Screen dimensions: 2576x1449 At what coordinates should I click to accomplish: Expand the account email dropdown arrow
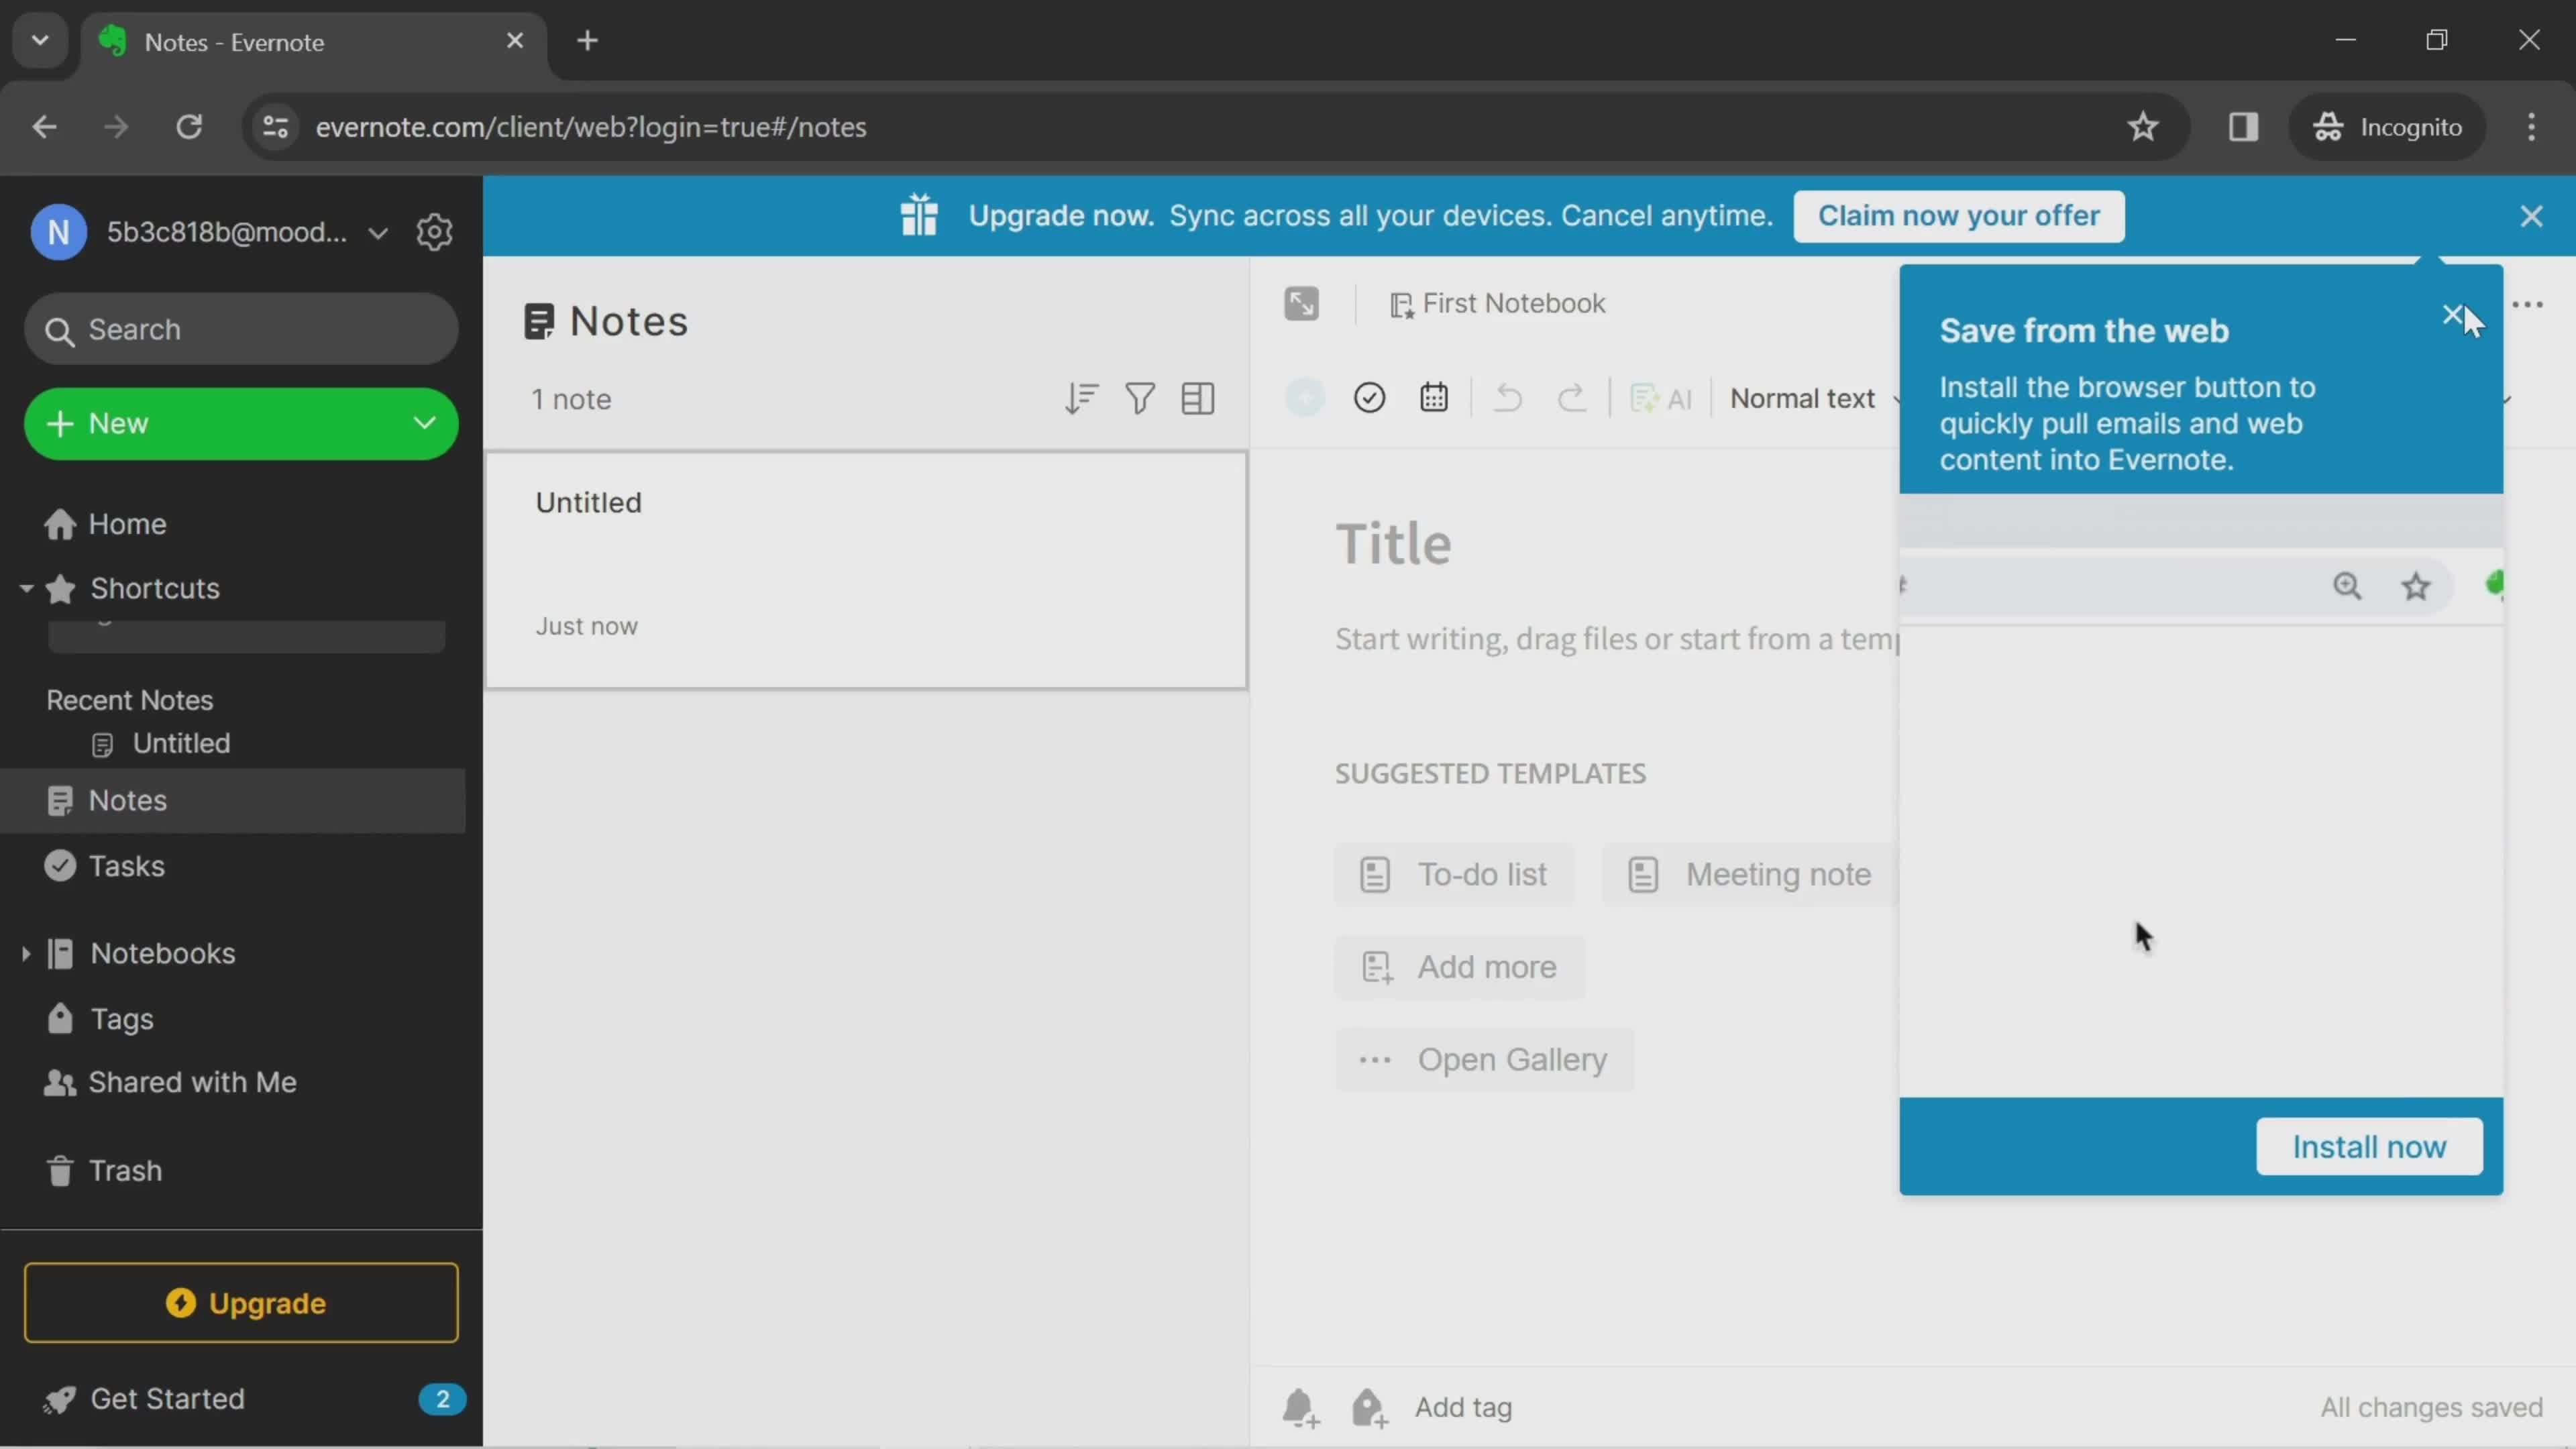coord(378,233)
